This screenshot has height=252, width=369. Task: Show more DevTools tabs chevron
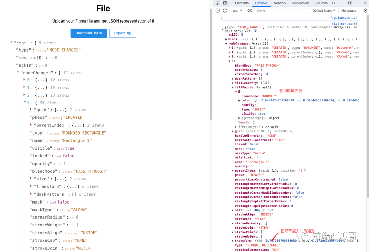tap(333, 3)
